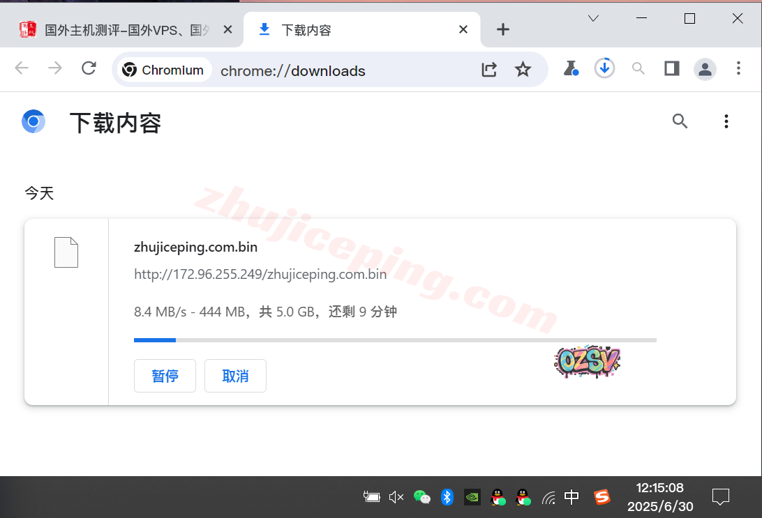Bookmark this page with the star icon
The height and width of the screenshot is (518, 762).
pos(523,69)
